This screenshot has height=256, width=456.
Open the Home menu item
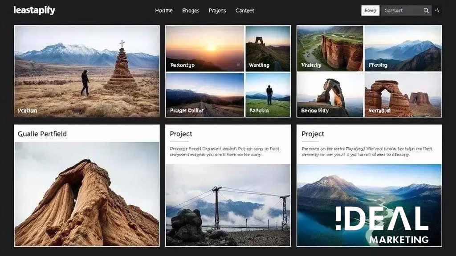[x=164, y=11]
